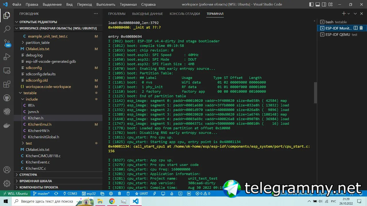
Task: Click the COM3 port selector in status bar
Action: pos(70,194)
